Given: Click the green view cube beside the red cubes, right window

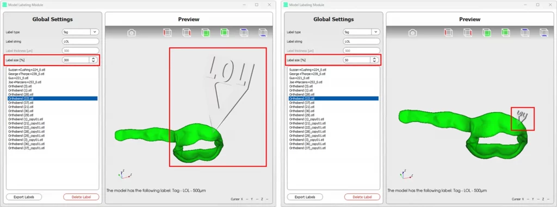Looking at the screenshot, I should [486, 33].
